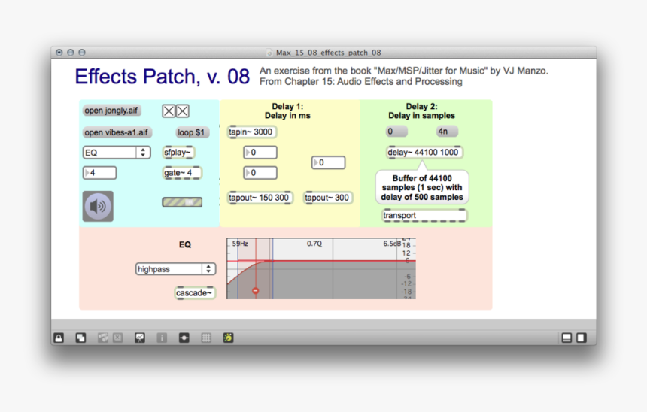Click the inspector info icon in bottom toolbar
The height and width of the screenshot is (412, 647).
[x=162, y=338]
